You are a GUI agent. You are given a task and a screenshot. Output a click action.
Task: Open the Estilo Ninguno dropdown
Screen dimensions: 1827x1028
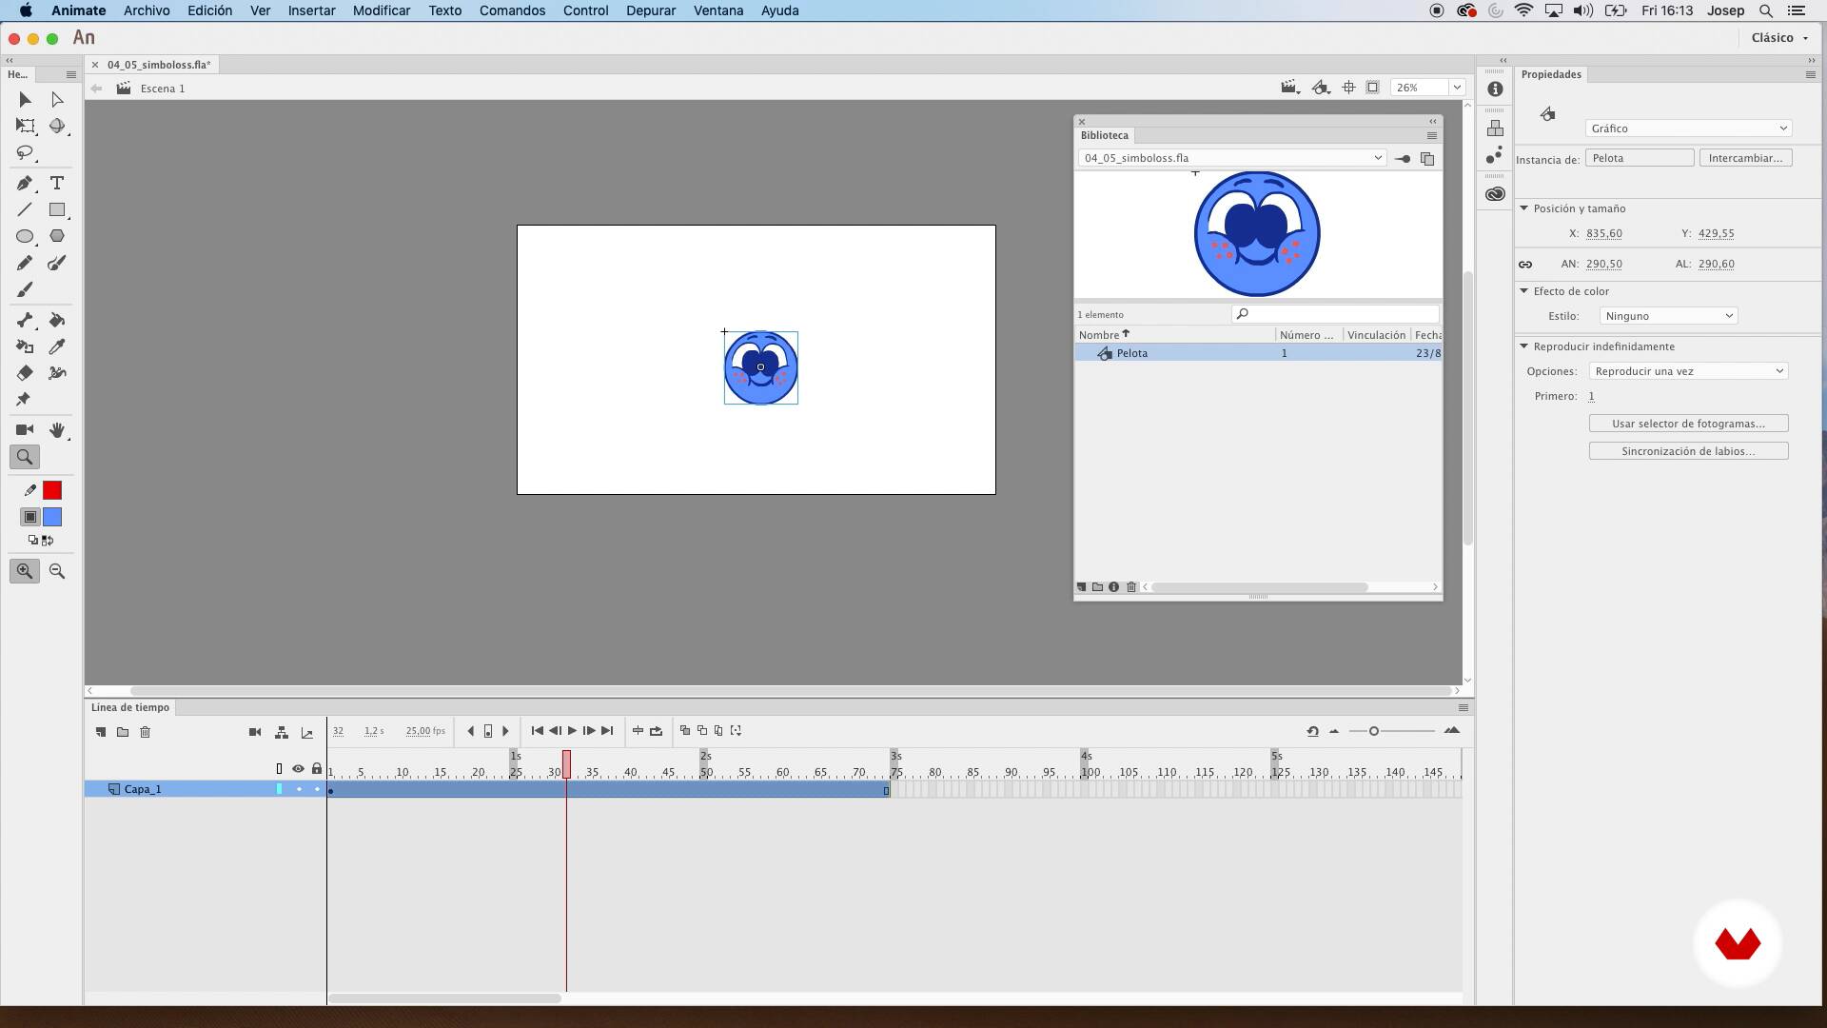1667,316
